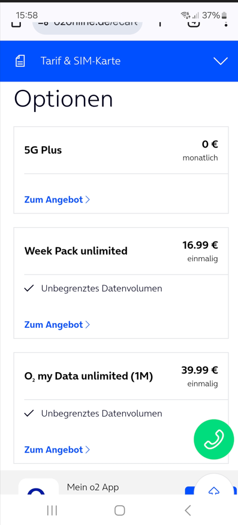Open Zum Angebot for 5G Plus
This screenshot has width=238, height=525.
(57, 200)
